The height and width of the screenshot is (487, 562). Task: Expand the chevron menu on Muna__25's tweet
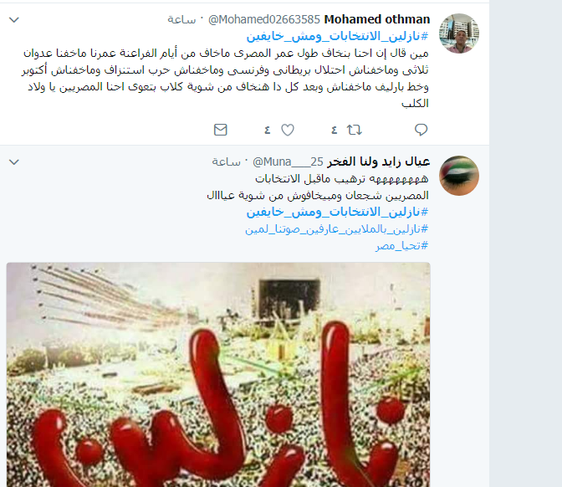click(14, 162)
